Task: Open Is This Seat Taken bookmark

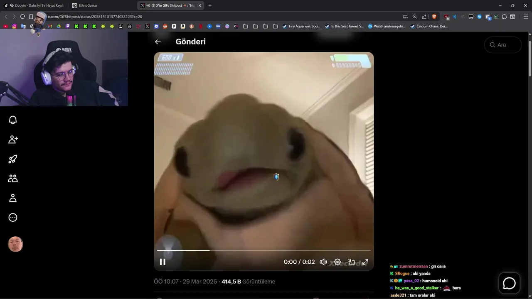Action: 344,26
